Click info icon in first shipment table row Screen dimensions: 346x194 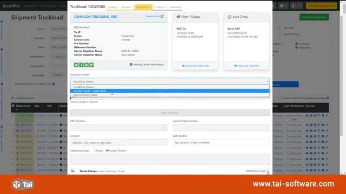61,115
